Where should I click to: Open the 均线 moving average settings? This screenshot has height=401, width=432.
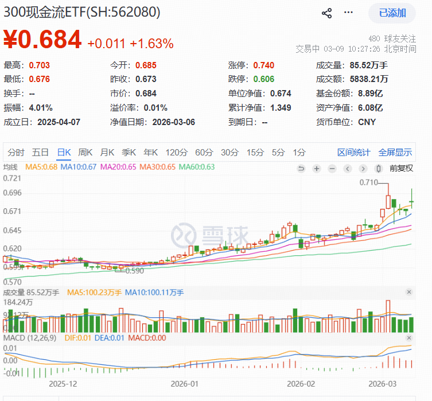click(10, 167)
